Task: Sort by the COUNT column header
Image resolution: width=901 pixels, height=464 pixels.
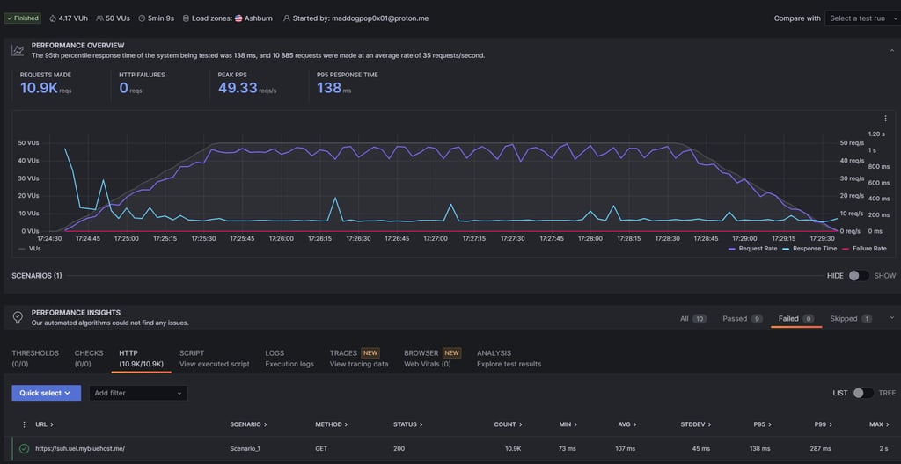Action: click(x=508, y=424)
